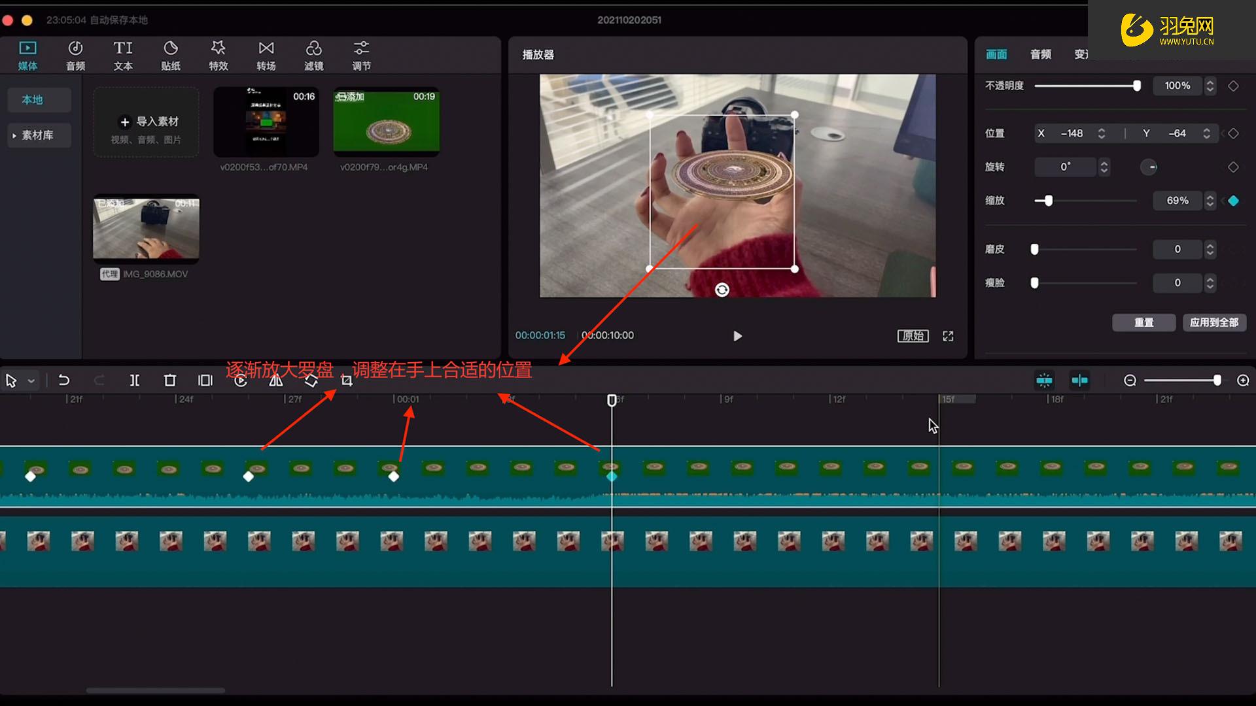Click the 缩放 scale slider handle
1256x706 pixels.
pyautogui.click(x=1048, y=201)
